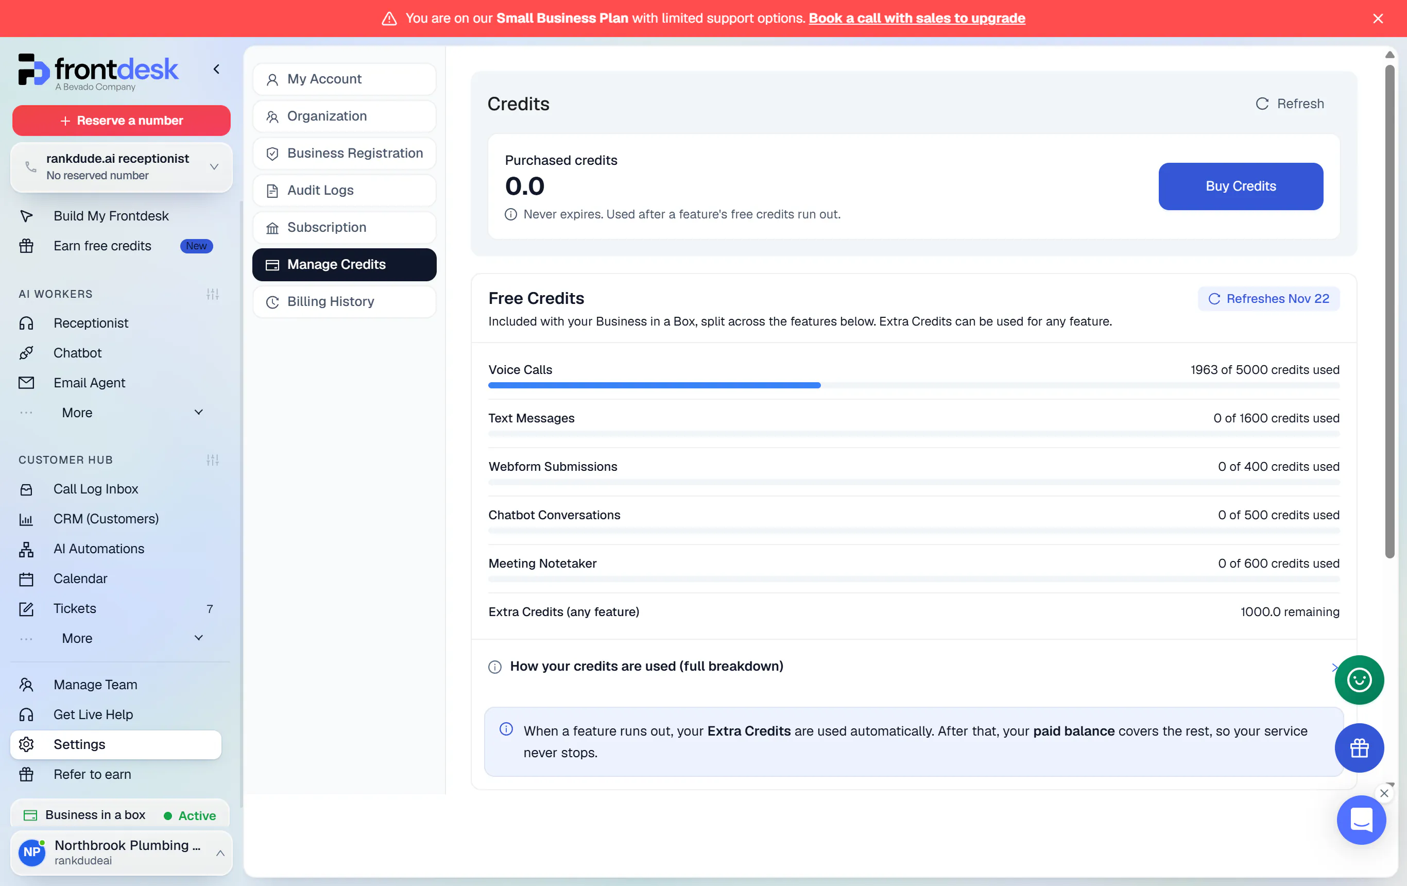Expand More under Customer Hub

coord(116,638)
